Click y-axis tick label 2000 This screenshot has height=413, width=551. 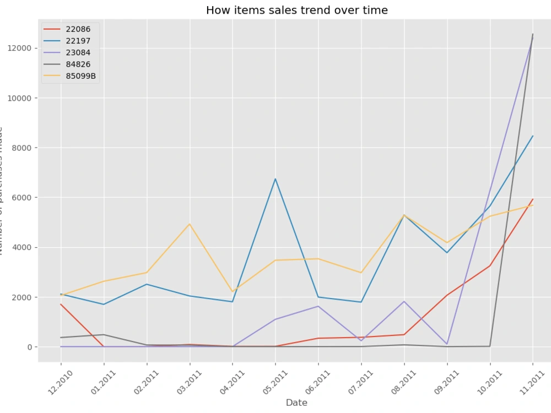(x=22, y=297)
